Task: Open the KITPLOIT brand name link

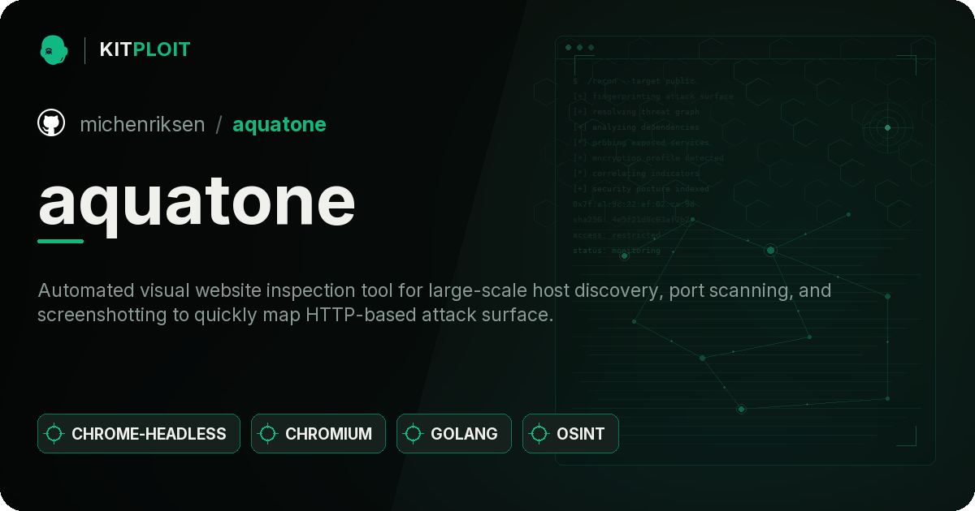Action: click(x=145, y=49)
